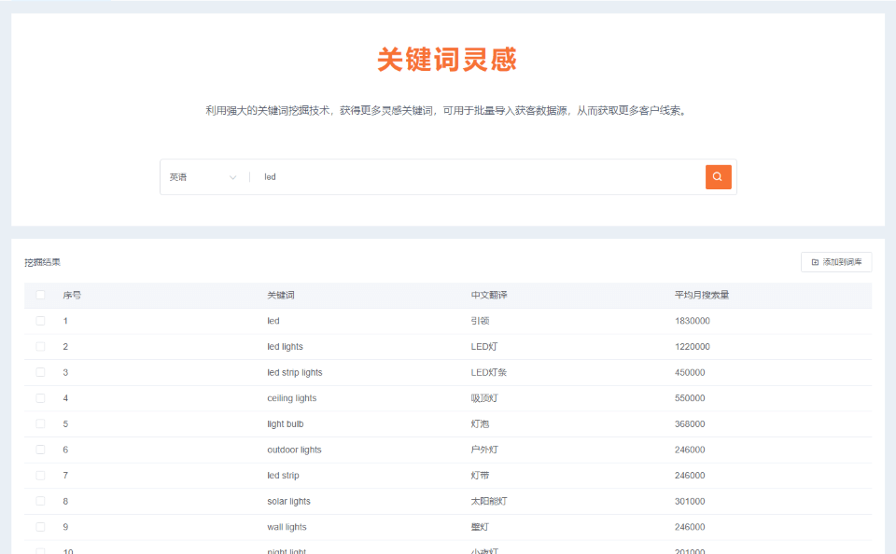Image resolution: width=896 pixels, height=554 pixels.
Task: Click the 'outdoor lights' keyword cell
Action: (x=294, y=450)
